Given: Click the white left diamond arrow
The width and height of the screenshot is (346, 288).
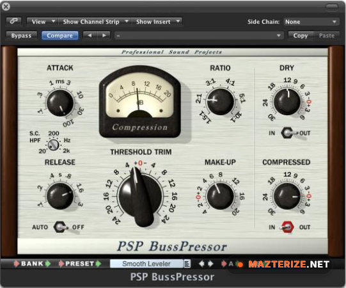Looking at the screenshot, I should coord(201,264).
